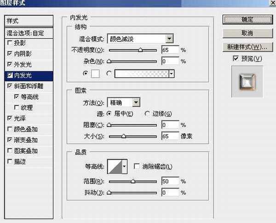The image size is (276, 223).
Task: Select the Edge (边缘) source radio button
Action: 147,114
